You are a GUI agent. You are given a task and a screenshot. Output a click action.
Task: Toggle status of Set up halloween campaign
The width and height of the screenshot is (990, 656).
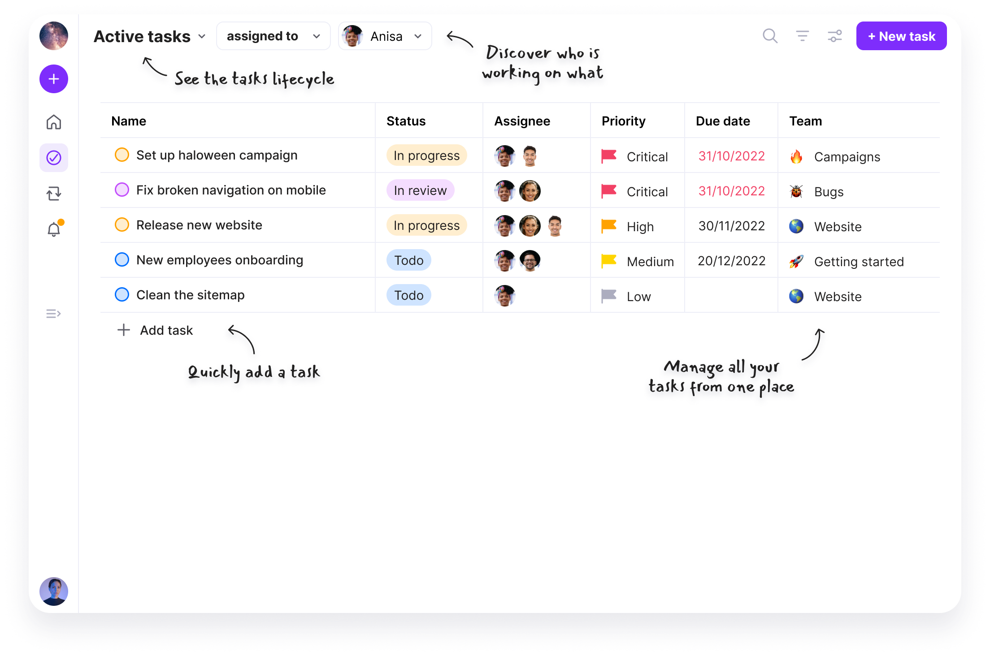click(x=121, y=155)
